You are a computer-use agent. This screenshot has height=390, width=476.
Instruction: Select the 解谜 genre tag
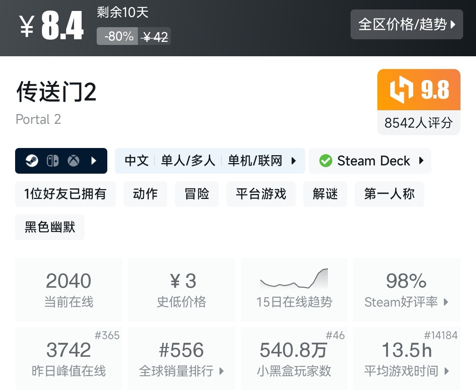[x=325, y=194]
